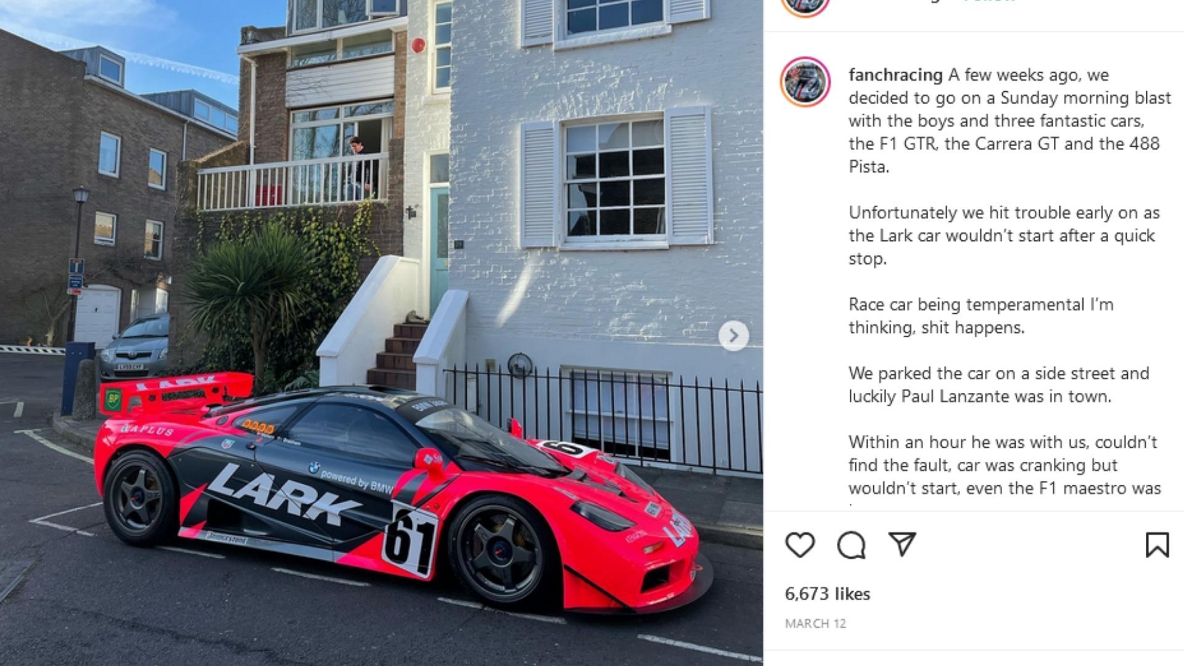Advance to the next photo with the carousel arrow
1184x666 pixels.
coord(733,335)
